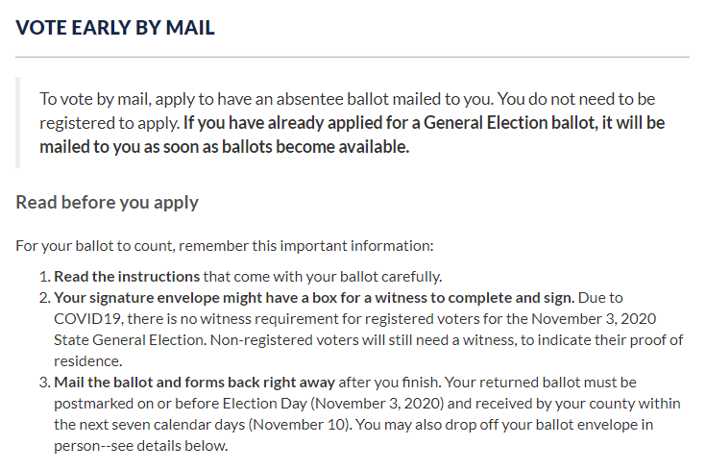Image resolution: width=706 pixels, height=470 pixels.
Task: Click the "VOTE EARLY BY MAIL" heading
Action: tap(115, 27)
